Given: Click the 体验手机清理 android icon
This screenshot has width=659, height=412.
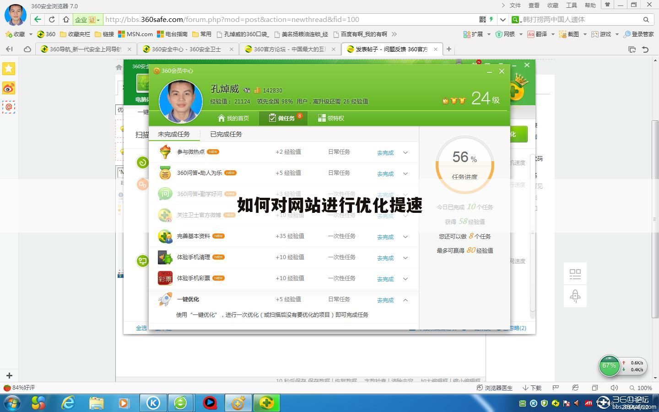Looking at the screenshot, I should click(165, 257).
